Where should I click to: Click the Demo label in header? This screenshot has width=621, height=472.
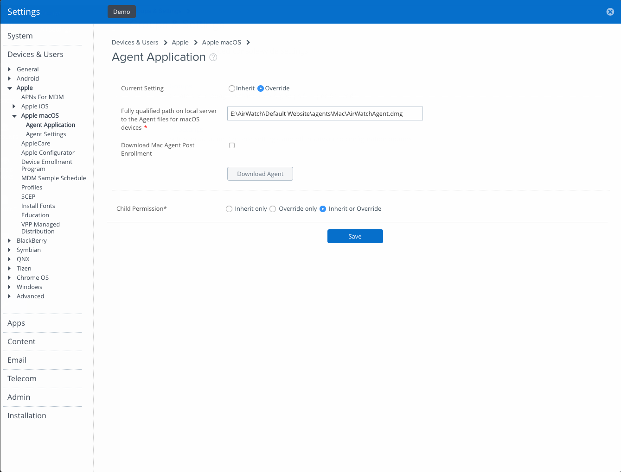click(x=122, y=12)
